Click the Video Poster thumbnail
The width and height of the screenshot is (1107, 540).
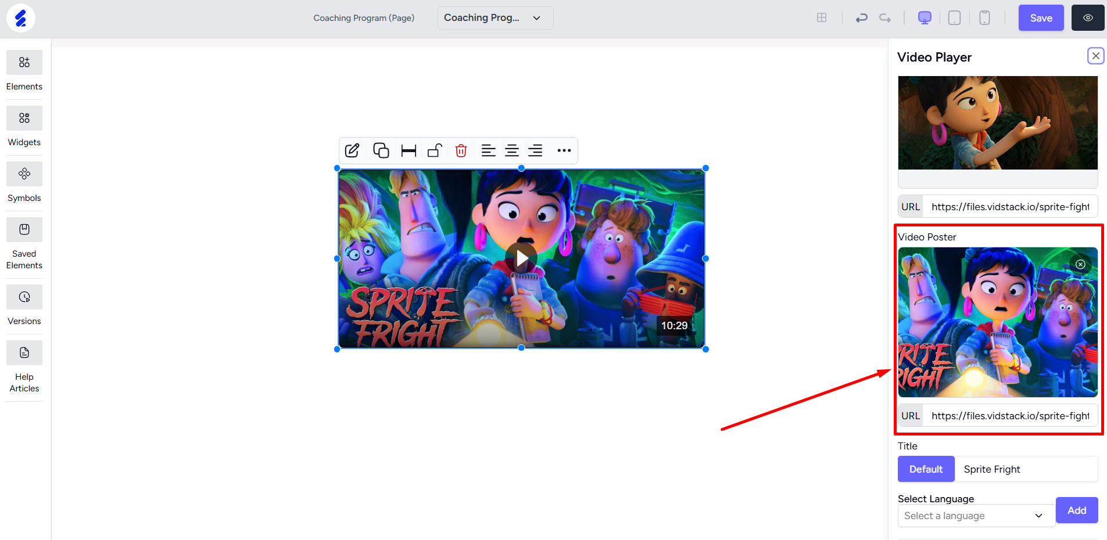pyautogui.click(x=998, y=322)
